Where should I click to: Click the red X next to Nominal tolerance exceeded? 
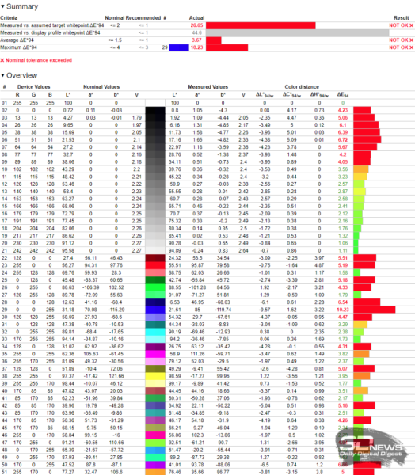pos(2,60)
